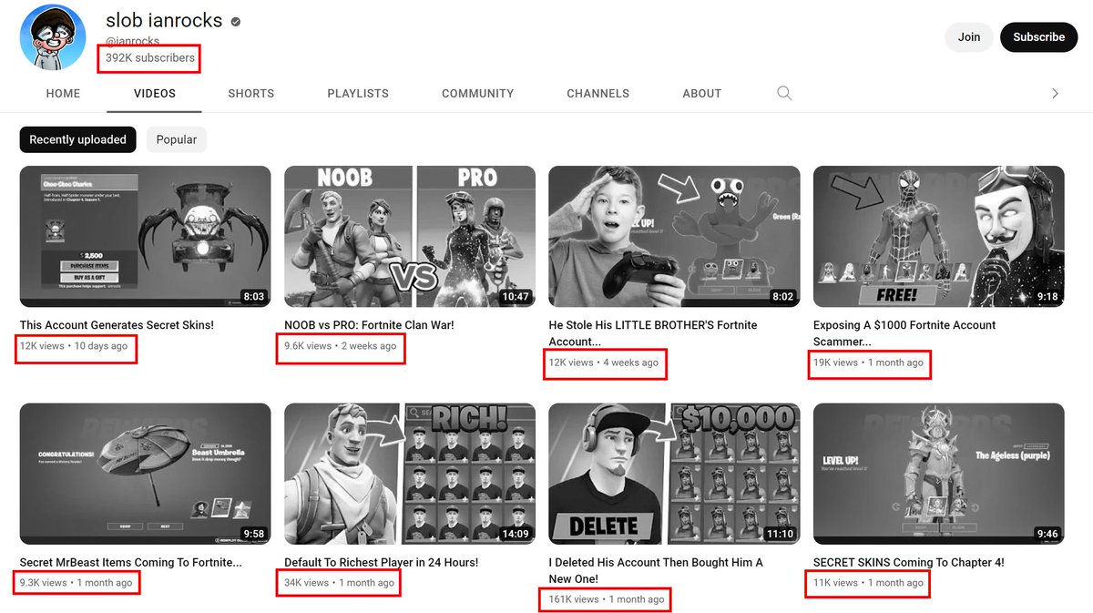
Task: Switch to the HOME tab
Action: tap(64, 93)
